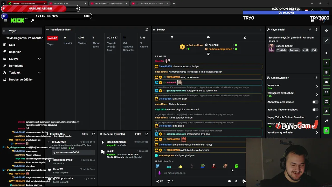
Task: Open Filtre in Denetim Eylemleri panel
Action: click(138, 134)
